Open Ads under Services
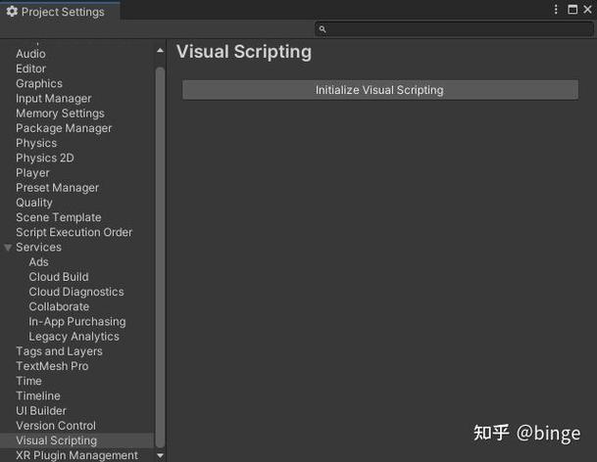 click(x=39, y=262)
